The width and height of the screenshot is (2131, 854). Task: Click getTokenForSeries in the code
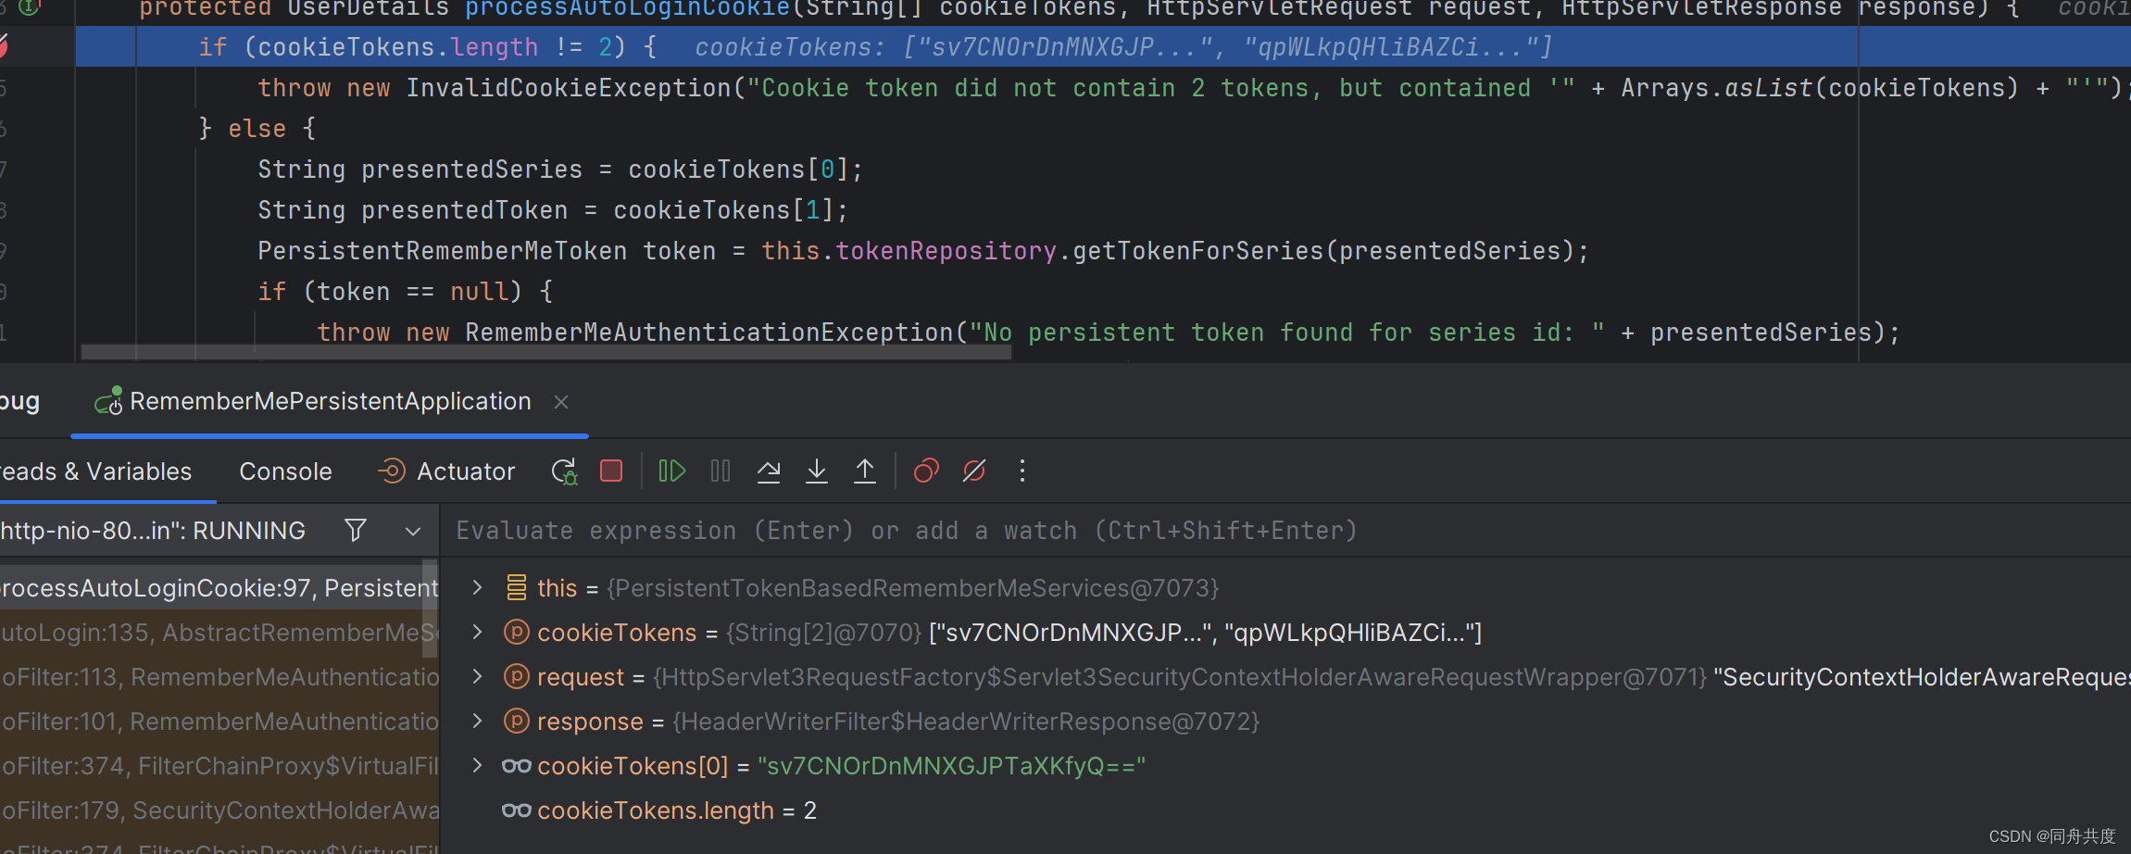(x=1198, y=251)
